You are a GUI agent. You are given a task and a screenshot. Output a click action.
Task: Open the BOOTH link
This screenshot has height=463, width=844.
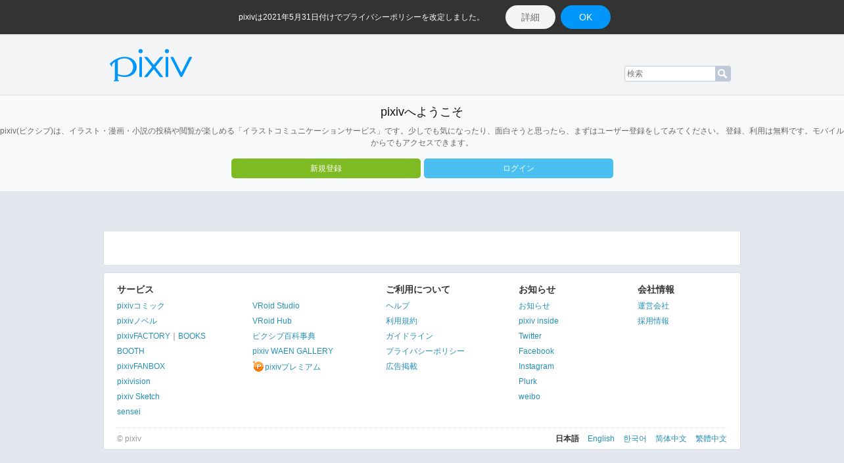[131, 351]
